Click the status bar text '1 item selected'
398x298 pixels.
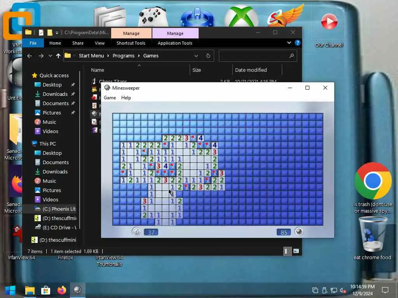pyautogui.click(x=66, y=251)
